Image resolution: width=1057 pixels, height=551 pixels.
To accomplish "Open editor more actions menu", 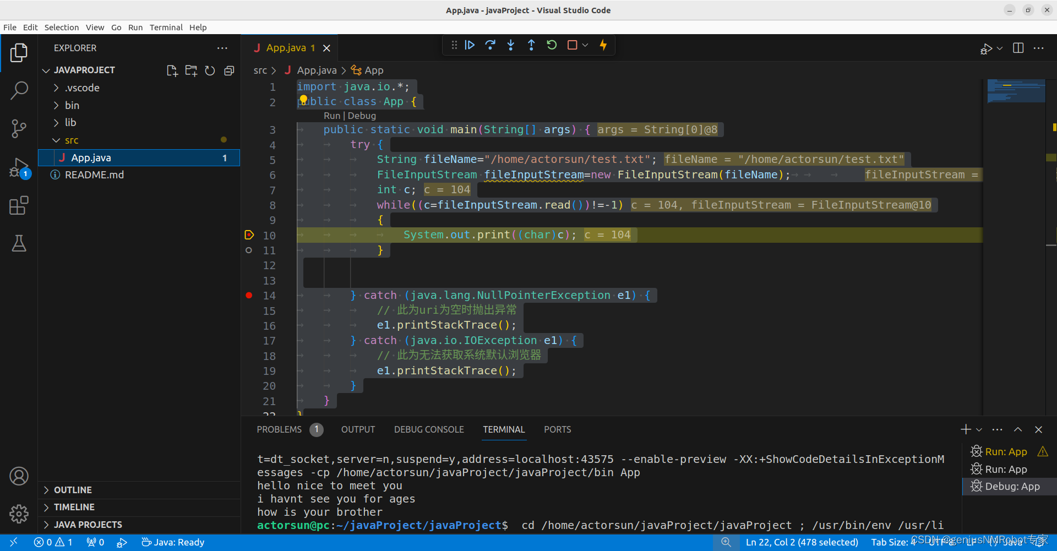I will 1039,48.
